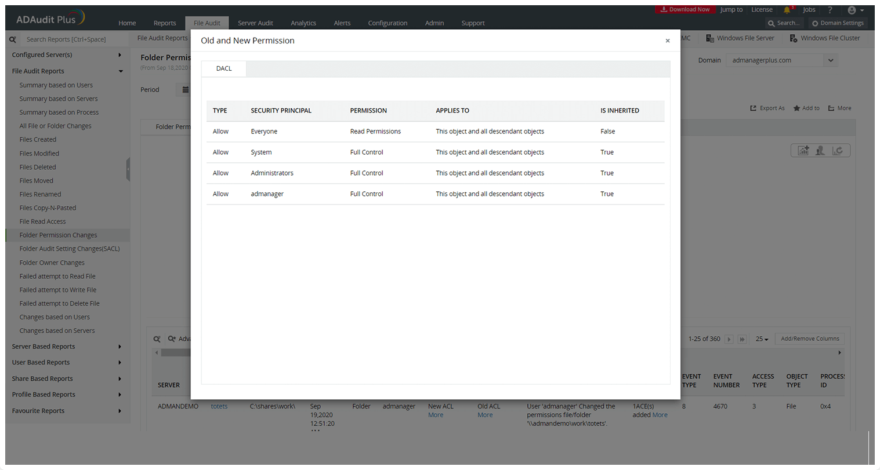Open the help question mark icon
880x470 pixels.
click(830, 10)
